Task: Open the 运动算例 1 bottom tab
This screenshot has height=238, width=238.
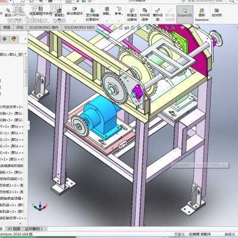Action: [34, 229]
